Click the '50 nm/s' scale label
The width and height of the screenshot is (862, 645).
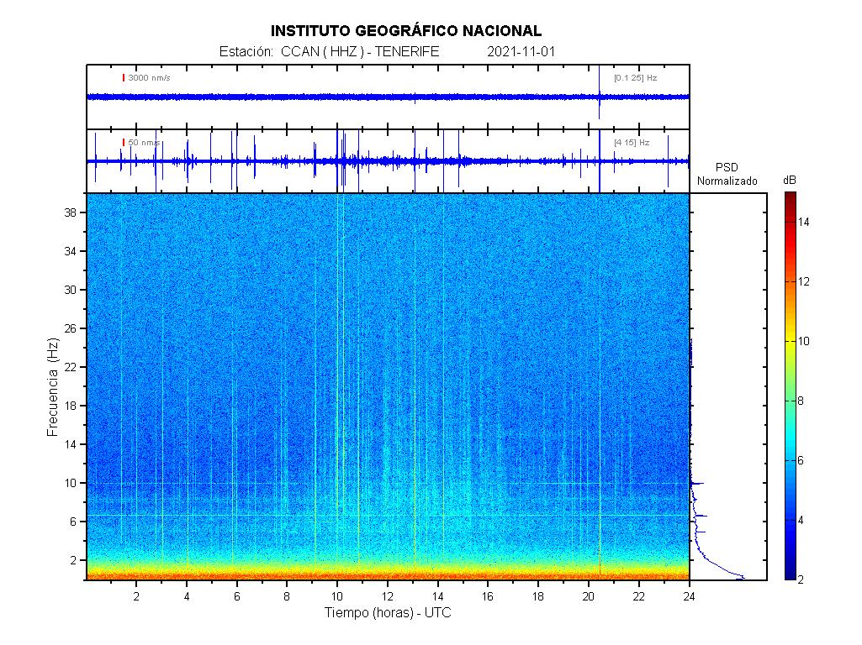[x=144, y=143]
